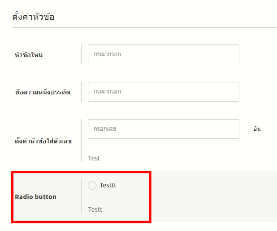Click the ข้อความหนึ่งบรรทัด field label
277x231 pixels.
(42, 92)
